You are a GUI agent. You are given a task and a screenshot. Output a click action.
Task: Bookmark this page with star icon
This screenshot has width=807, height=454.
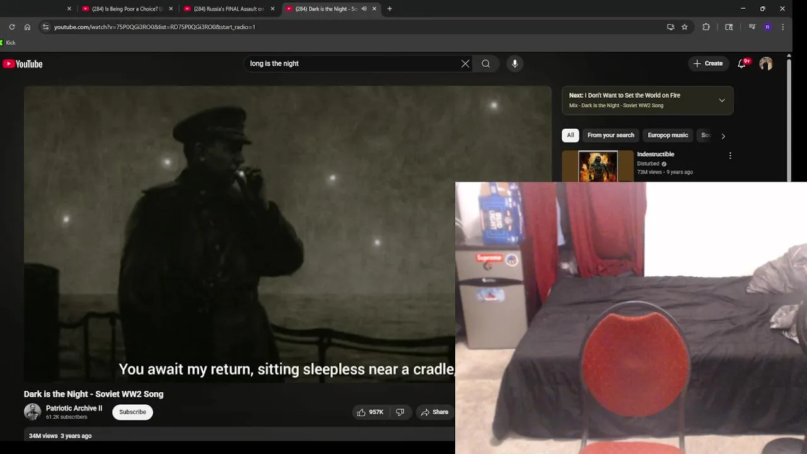pos(685,27)
